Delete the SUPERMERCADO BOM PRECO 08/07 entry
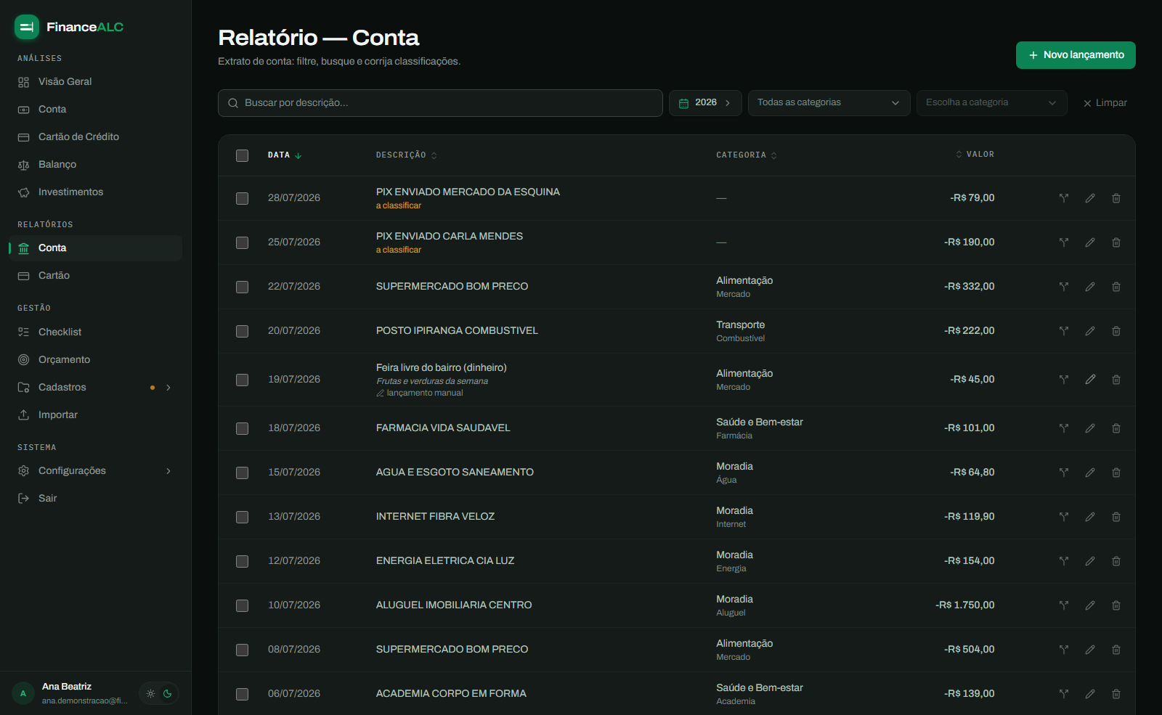The height and width of the screenshot is (715, 1162). pyautogui.click(x=1116, y=650)
